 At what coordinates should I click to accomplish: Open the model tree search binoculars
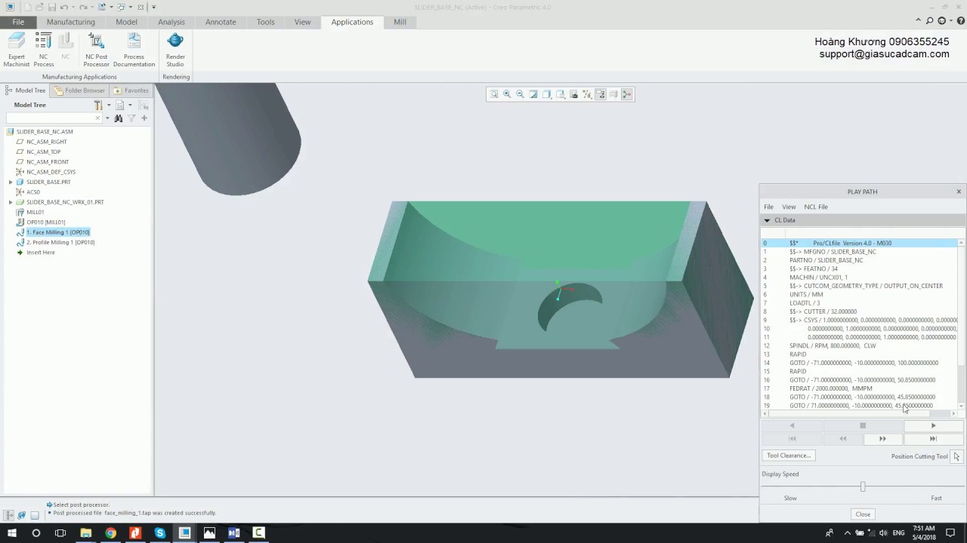[119, 118]
